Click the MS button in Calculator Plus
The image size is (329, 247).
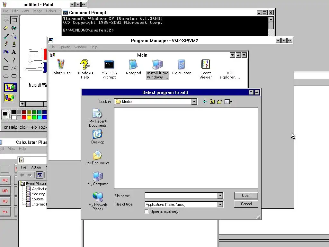(x=5, y=201)
